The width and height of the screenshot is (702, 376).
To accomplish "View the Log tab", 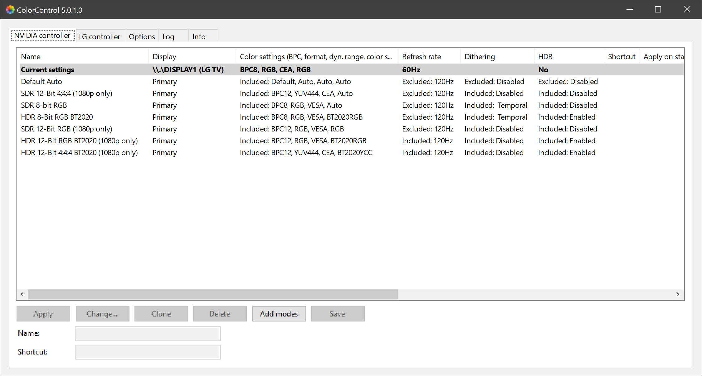I will tap(168, 36).
